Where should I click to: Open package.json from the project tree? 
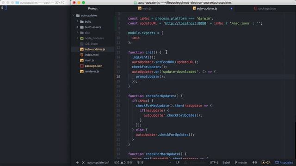tap(93, 66)
